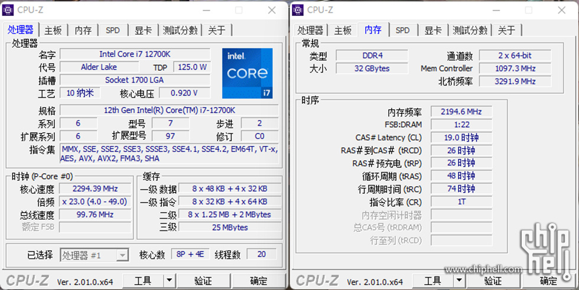579x290 pixels.
Task: Switch to the 显卡 tab in the right window
Action: click(432, 30)
